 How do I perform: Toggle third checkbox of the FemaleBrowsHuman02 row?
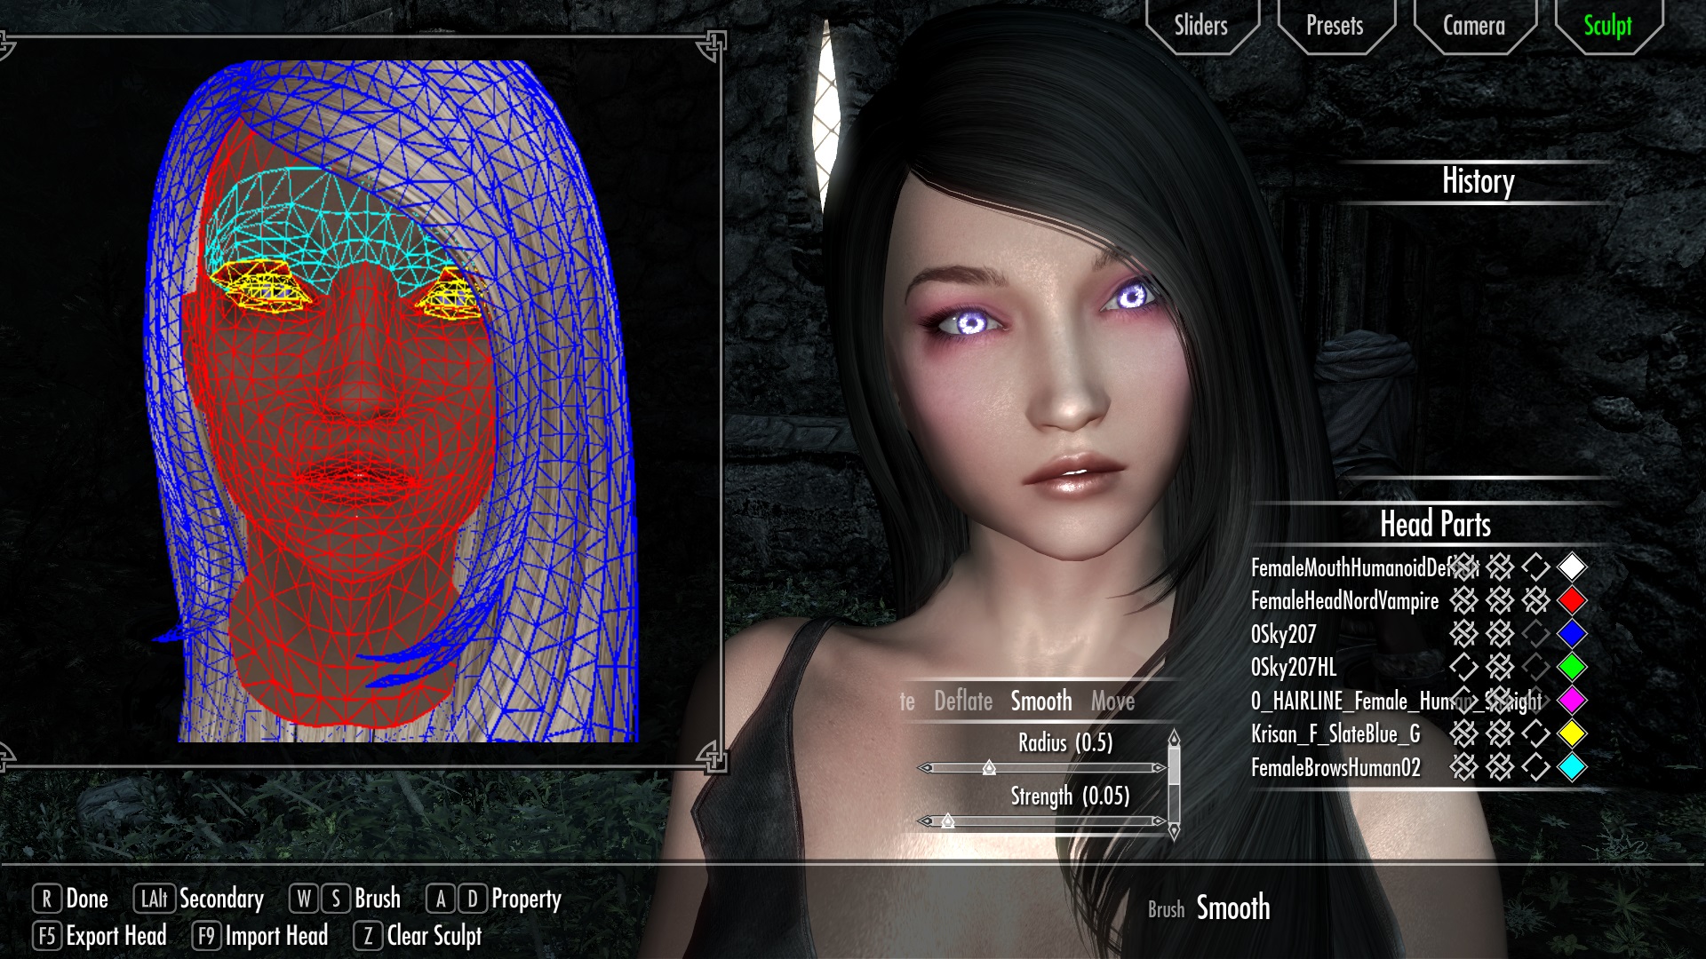(1535, 767)
